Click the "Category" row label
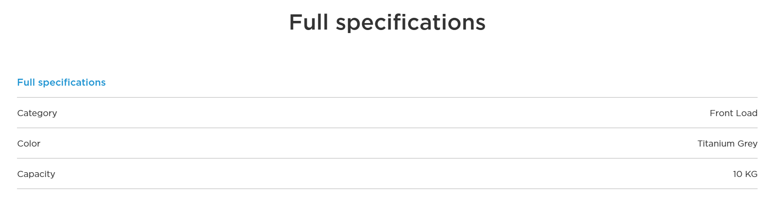The image size is (775, 197). pyautogui.click(x=37, y=113)
